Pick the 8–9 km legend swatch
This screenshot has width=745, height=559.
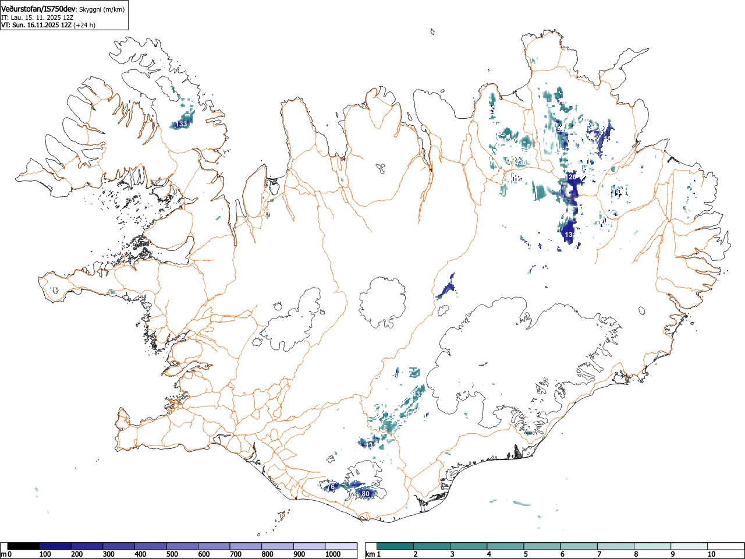652,546
